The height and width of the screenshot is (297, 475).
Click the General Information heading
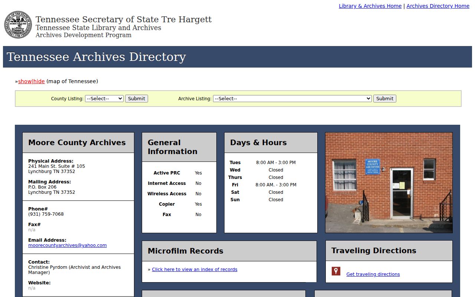[x=173, y=147]
